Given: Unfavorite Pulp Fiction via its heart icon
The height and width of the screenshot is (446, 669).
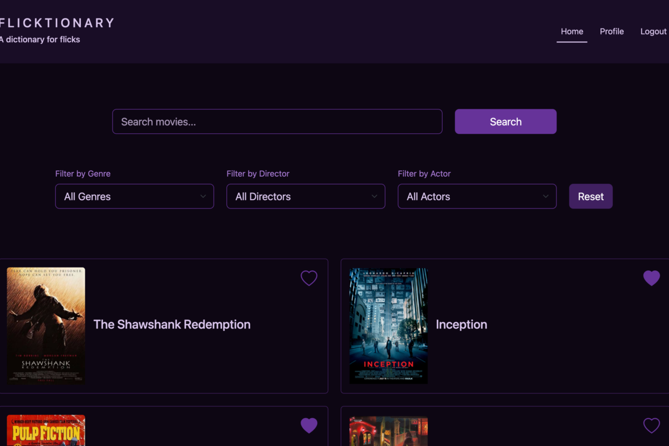Looking at the screenshot, I should tap(309, 425).
